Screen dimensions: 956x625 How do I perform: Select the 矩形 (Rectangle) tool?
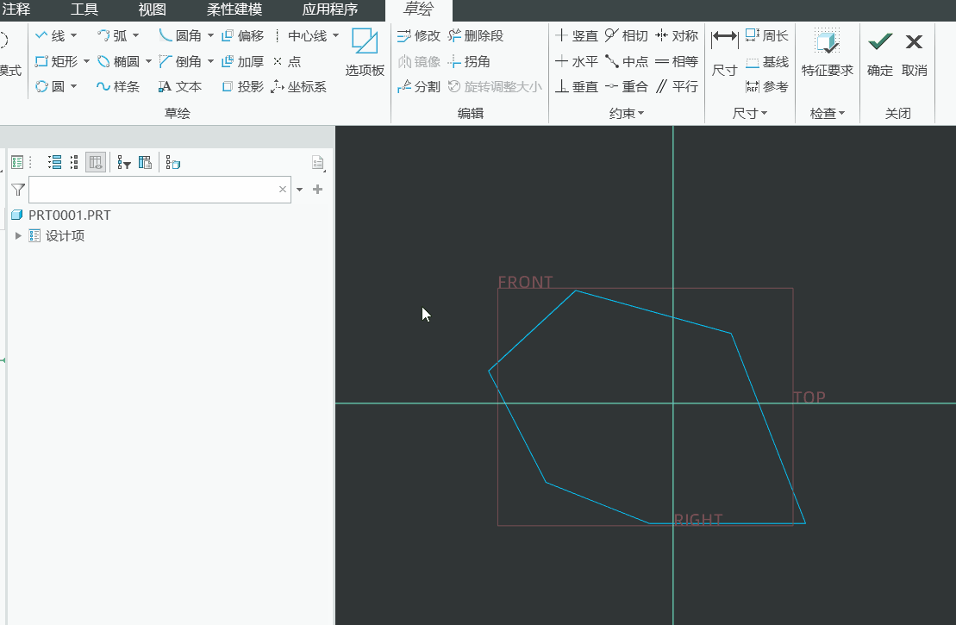(x=57, y=61)
